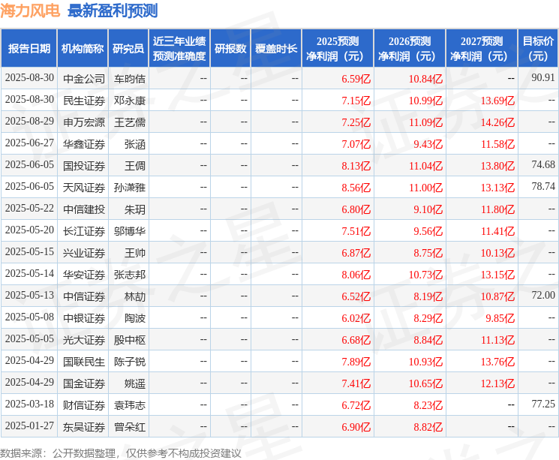Image resolution: width=559 pixels, height=460 pixels.
Task: Click 2026 forecast 10.65亿
Action: click(x=425, y=383)
